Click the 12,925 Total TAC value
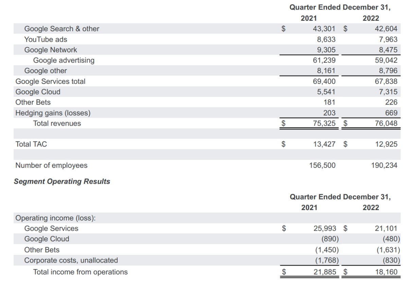This screenshot has width=408, height=282. pos(386,144)
